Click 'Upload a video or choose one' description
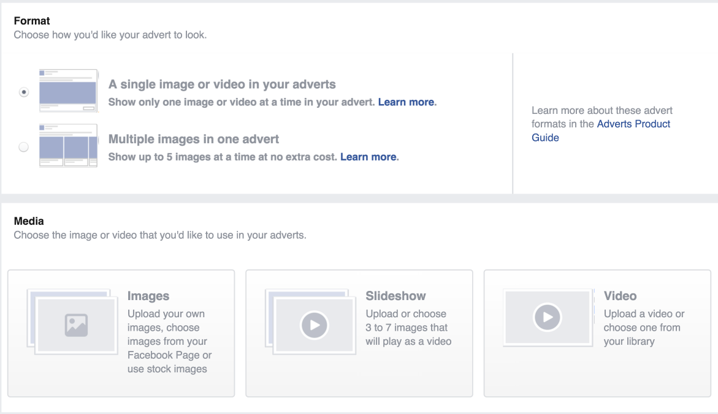718x414 pixels. [644, 328]
